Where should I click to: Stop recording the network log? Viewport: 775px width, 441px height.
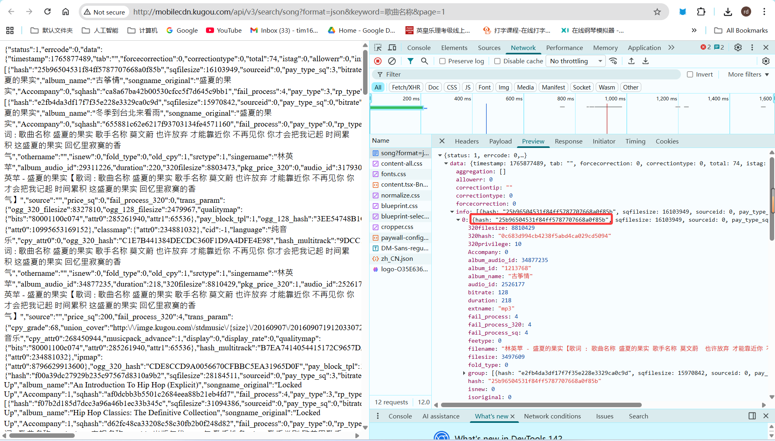click(378, 61)
